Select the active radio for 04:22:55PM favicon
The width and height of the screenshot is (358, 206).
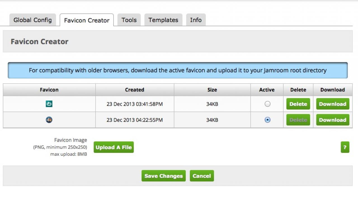click(x=267, y=120)
